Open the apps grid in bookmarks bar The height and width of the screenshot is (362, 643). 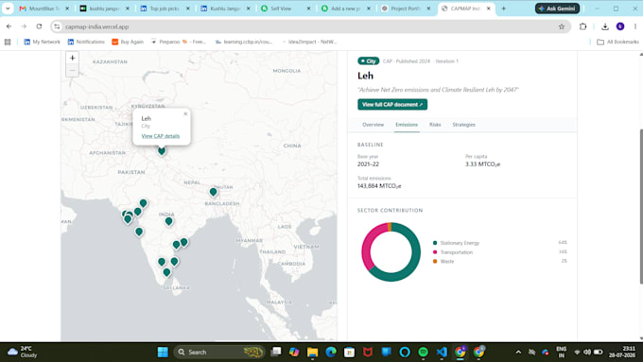[8, 42]
